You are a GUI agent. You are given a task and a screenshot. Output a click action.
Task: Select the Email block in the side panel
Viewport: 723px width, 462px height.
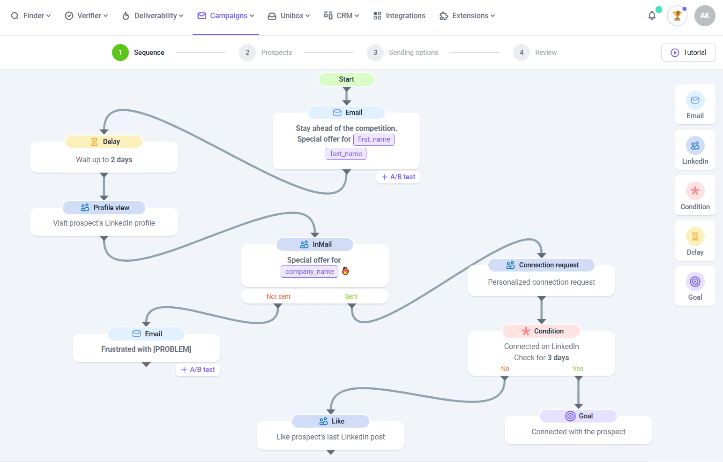click(x=695, y=105)
